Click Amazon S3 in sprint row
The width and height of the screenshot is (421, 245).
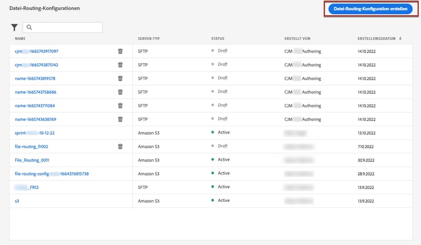[x=148, y=133]
